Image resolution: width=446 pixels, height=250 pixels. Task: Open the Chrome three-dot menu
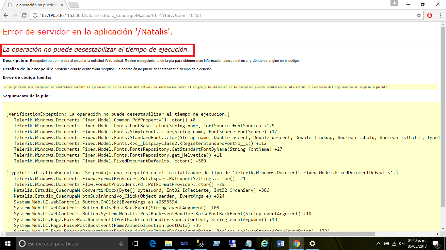pyautogui.click(x=439, y=15)
